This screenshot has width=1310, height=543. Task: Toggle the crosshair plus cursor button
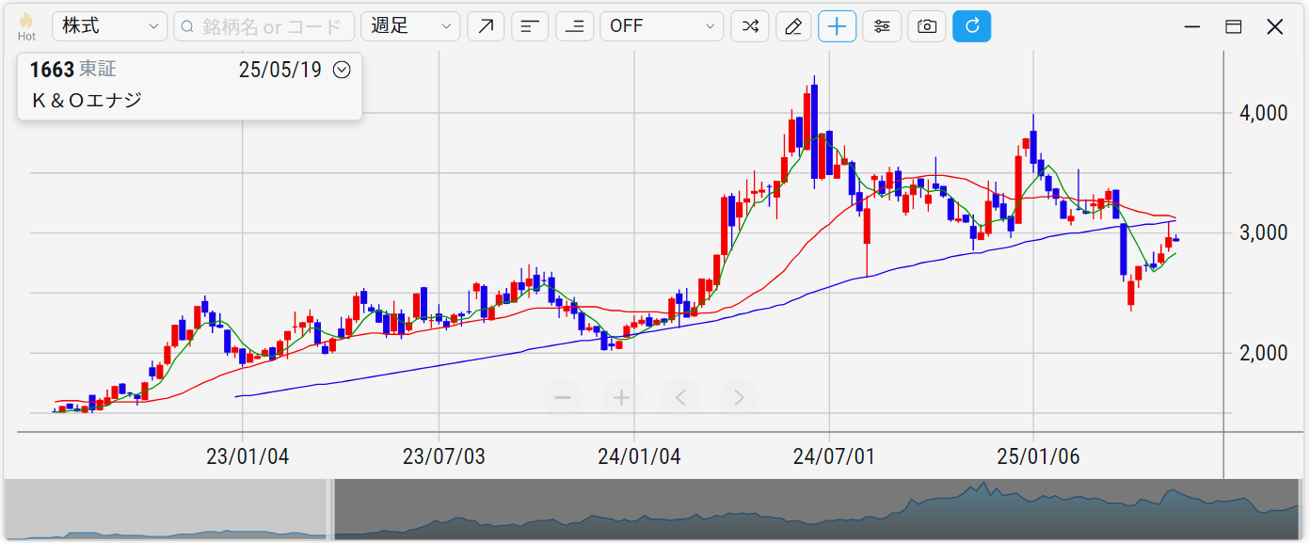(838, 26)
